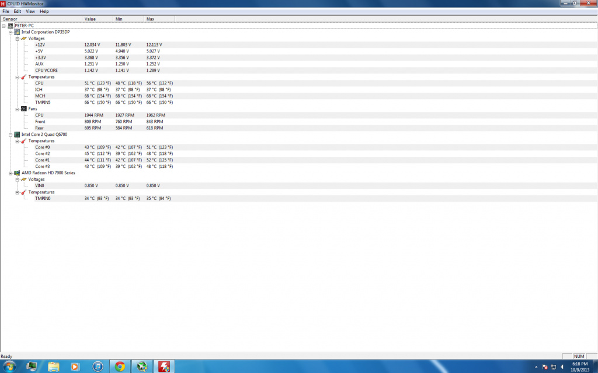
Task: Open Windows Explorer folder in taskbar
Action: (53, 366)
